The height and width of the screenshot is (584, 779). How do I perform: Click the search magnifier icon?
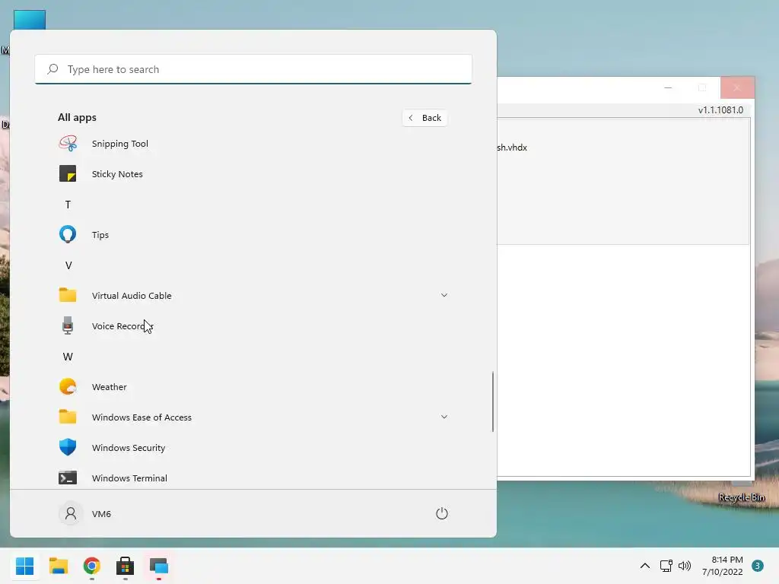tap(52, 69)
